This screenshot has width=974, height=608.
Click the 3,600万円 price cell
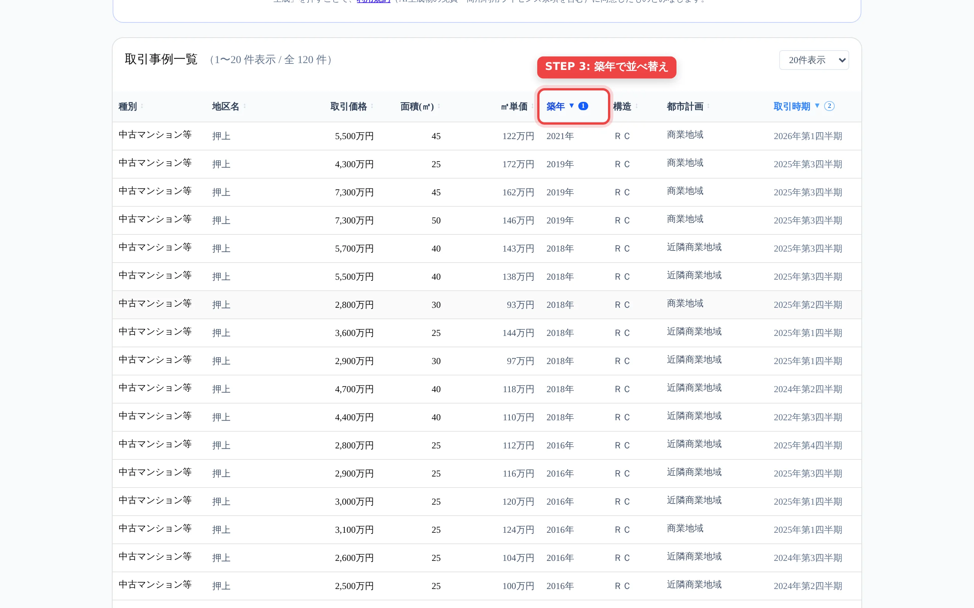click(354, 333)
